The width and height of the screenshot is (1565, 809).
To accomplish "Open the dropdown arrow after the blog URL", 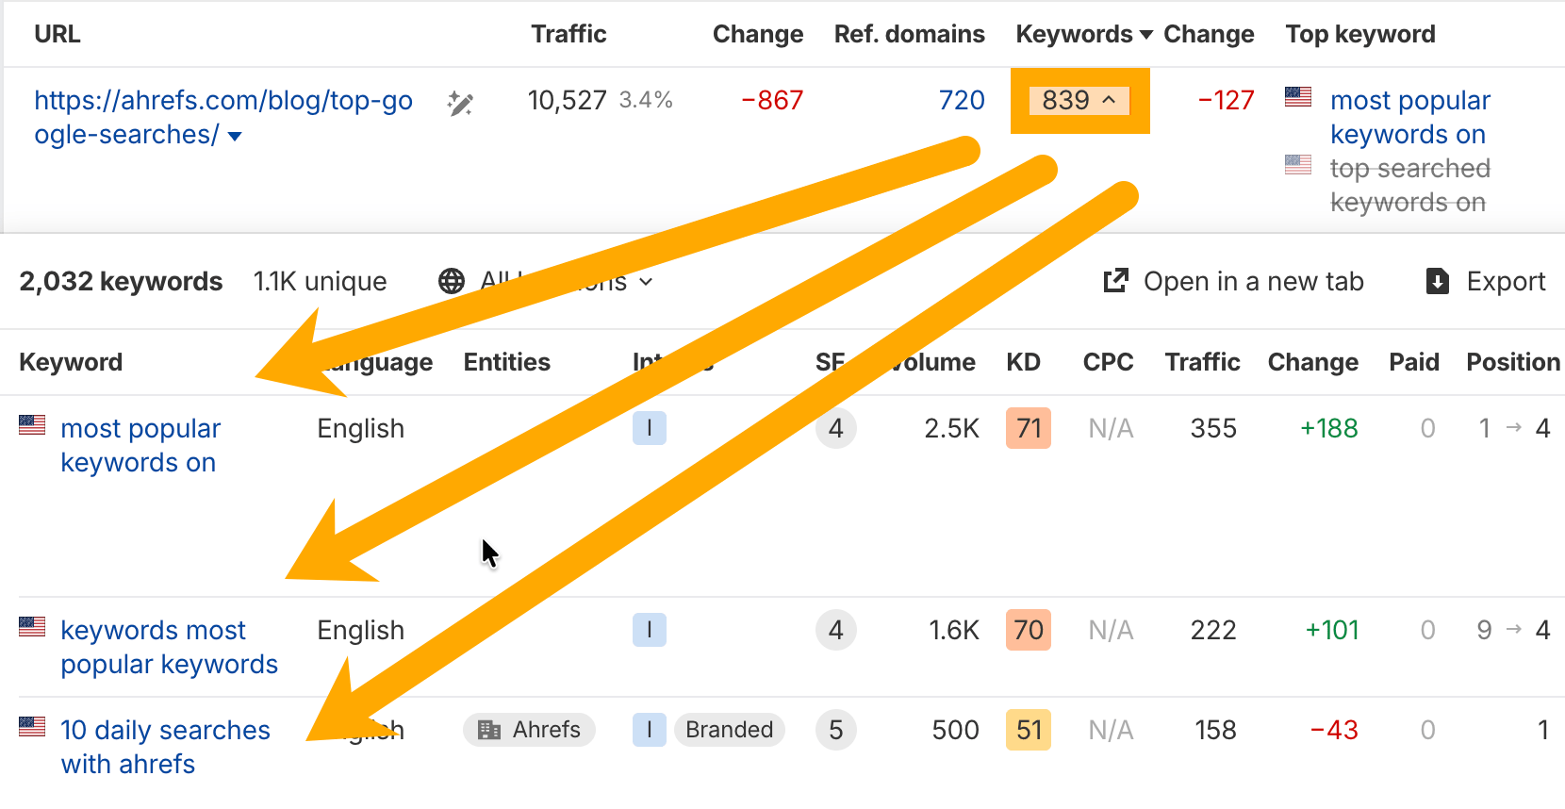I will [235, 137].
